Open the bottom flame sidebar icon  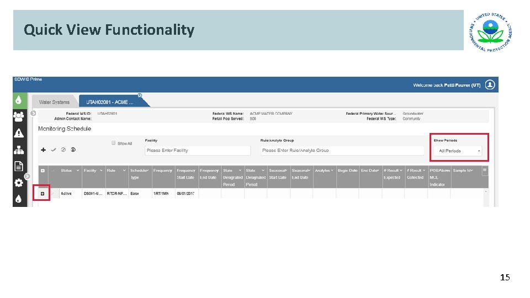point(19,199)
